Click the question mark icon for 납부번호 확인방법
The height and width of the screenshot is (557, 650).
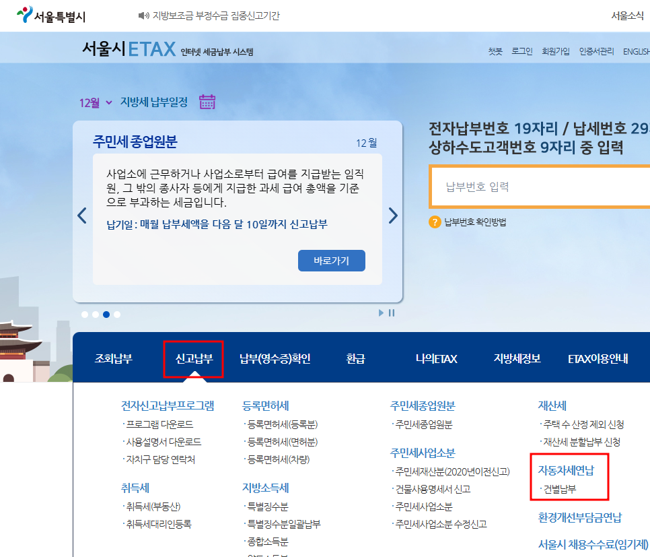pos(435,222)
